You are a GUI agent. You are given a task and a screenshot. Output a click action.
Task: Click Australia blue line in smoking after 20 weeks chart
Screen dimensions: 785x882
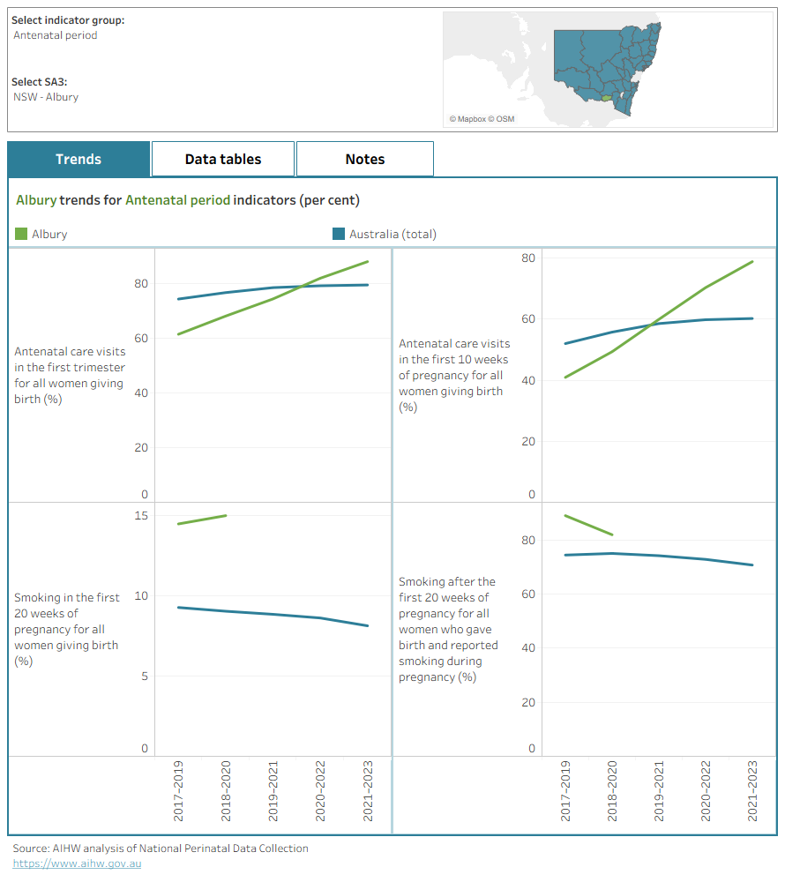(659, 556)
